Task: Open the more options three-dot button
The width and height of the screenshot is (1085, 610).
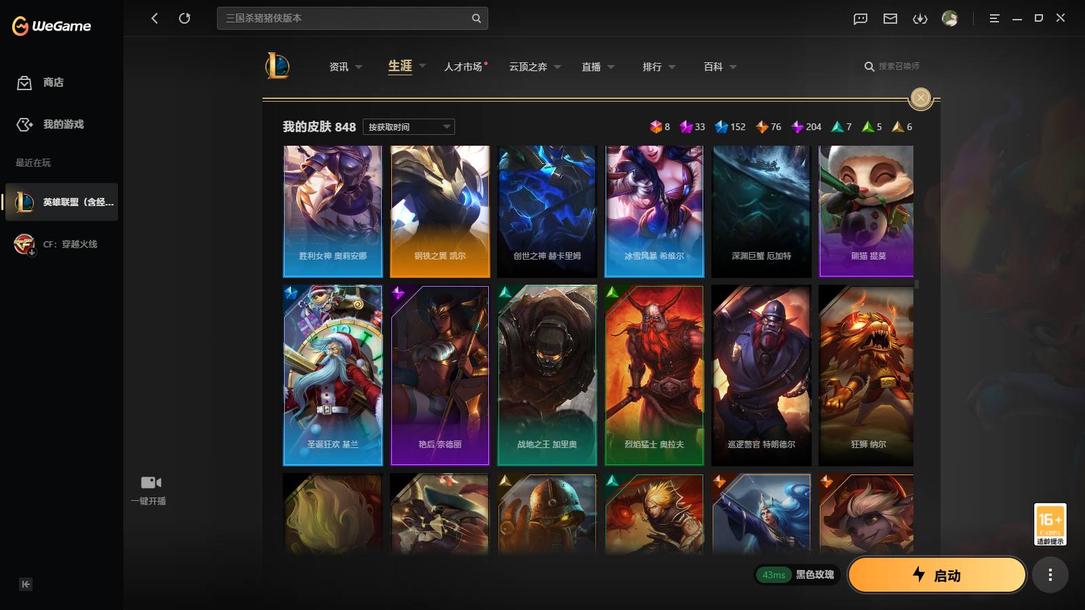Action: coord(1050,575)
